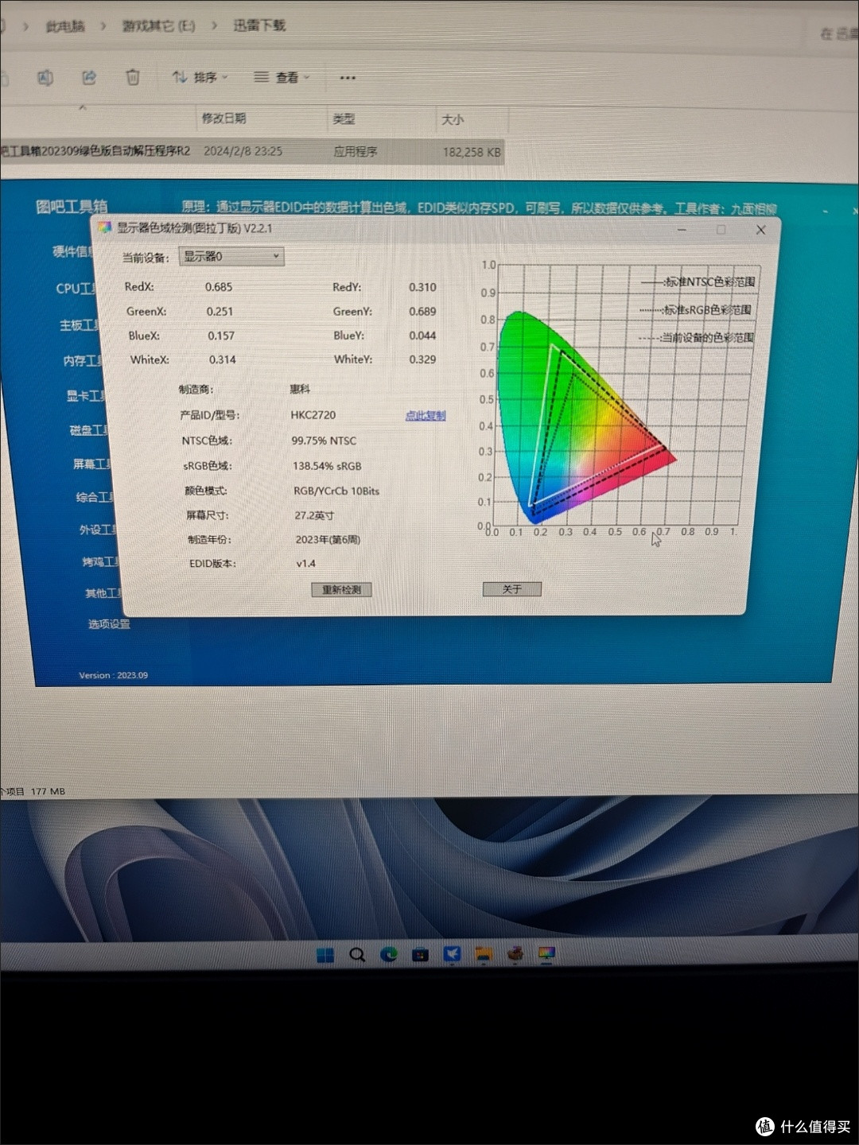Open the 内存工具 tab in 图吧工具箱
859x1145 pixels.
pyautogui.click(x=83, y=361)
